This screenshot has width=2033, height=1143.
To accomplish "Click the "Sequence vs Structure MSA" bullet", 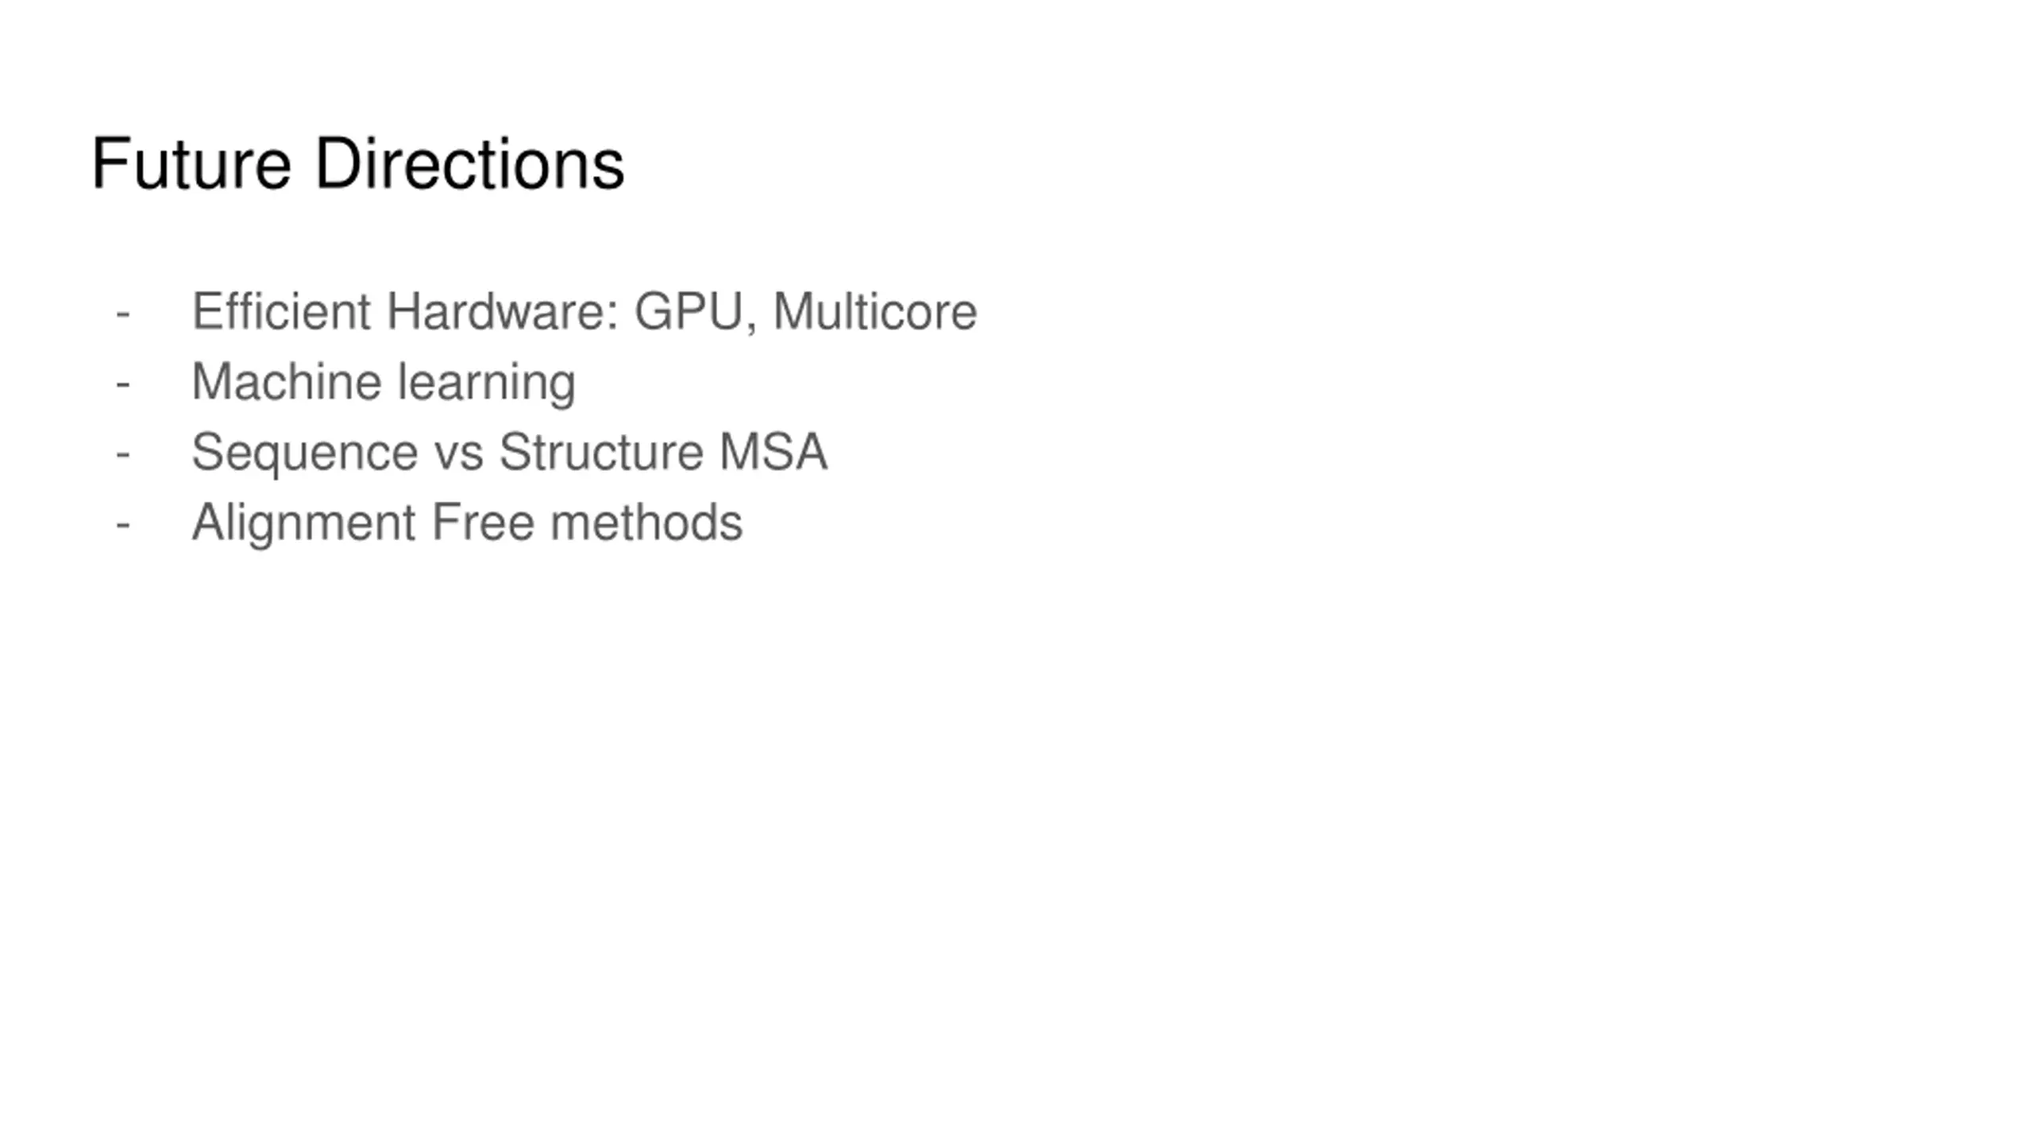I will (x=510, y=453).
